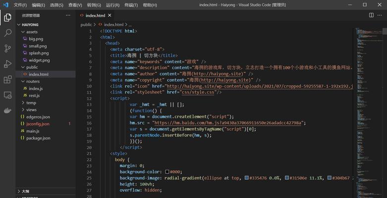Screen dimensions: 387x198
Task: Open the hm.baidu.com script URL
Action: pos(228,123)
